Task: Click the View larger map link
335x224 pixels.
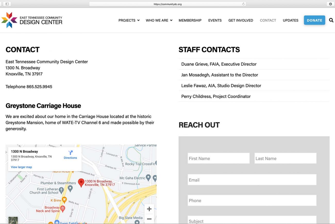Action: pyautogui.click(x=21, y=167)
